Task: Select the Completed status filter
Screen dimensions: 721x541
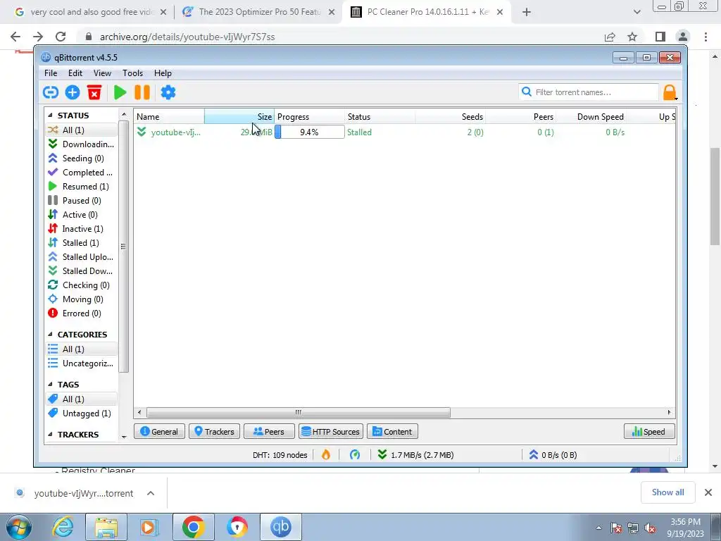Action: click(x=82, y=173)
